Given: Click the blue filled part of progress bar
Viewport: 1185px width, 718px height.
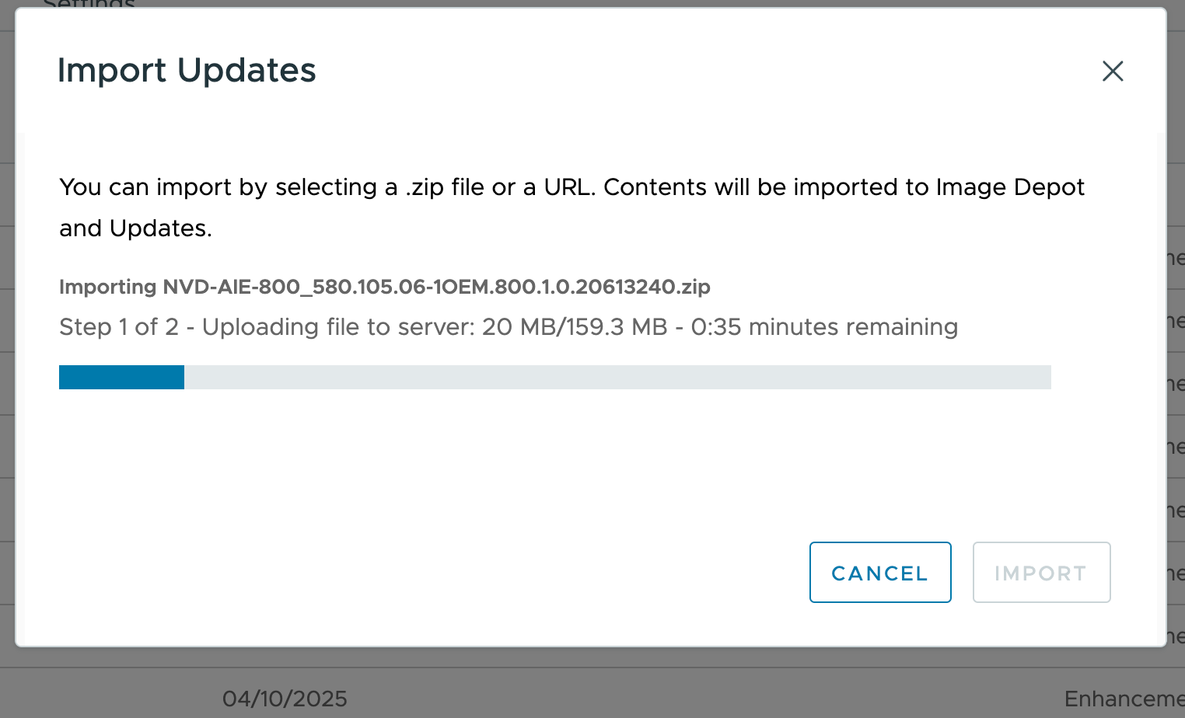Looking at the screenshot, I should [121, 378].
